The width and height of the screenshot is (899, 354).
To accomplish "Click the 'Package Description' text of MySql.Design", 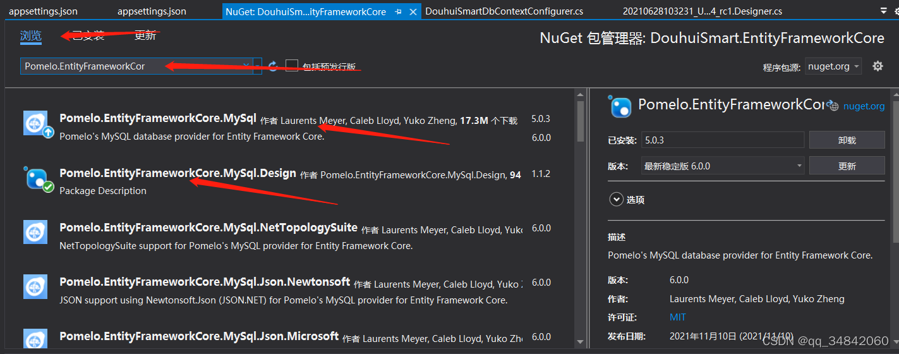I will pyautogui.click(x=103, y=190).
